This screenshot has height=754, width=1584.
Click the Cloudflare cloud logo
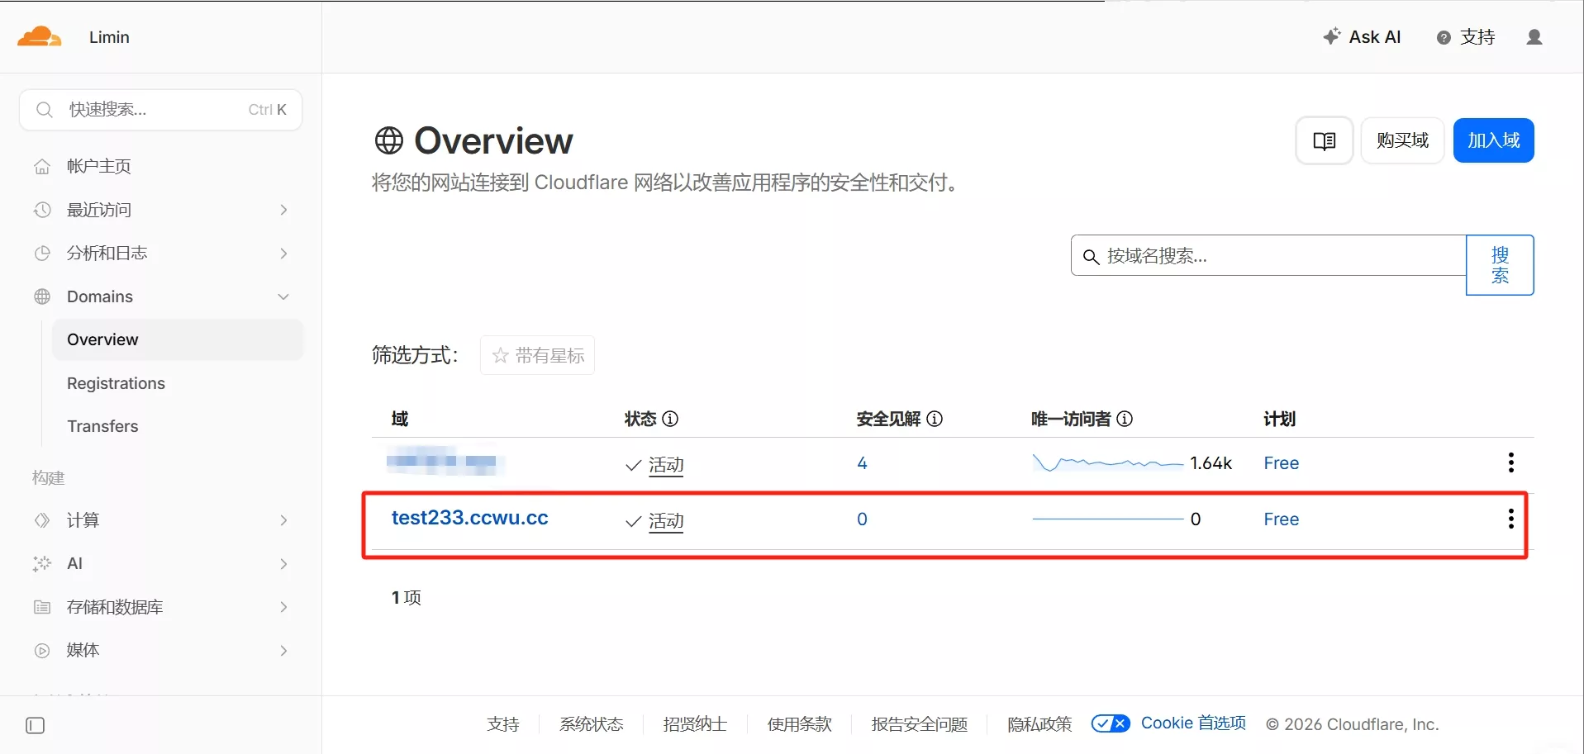tap(40, 36)
